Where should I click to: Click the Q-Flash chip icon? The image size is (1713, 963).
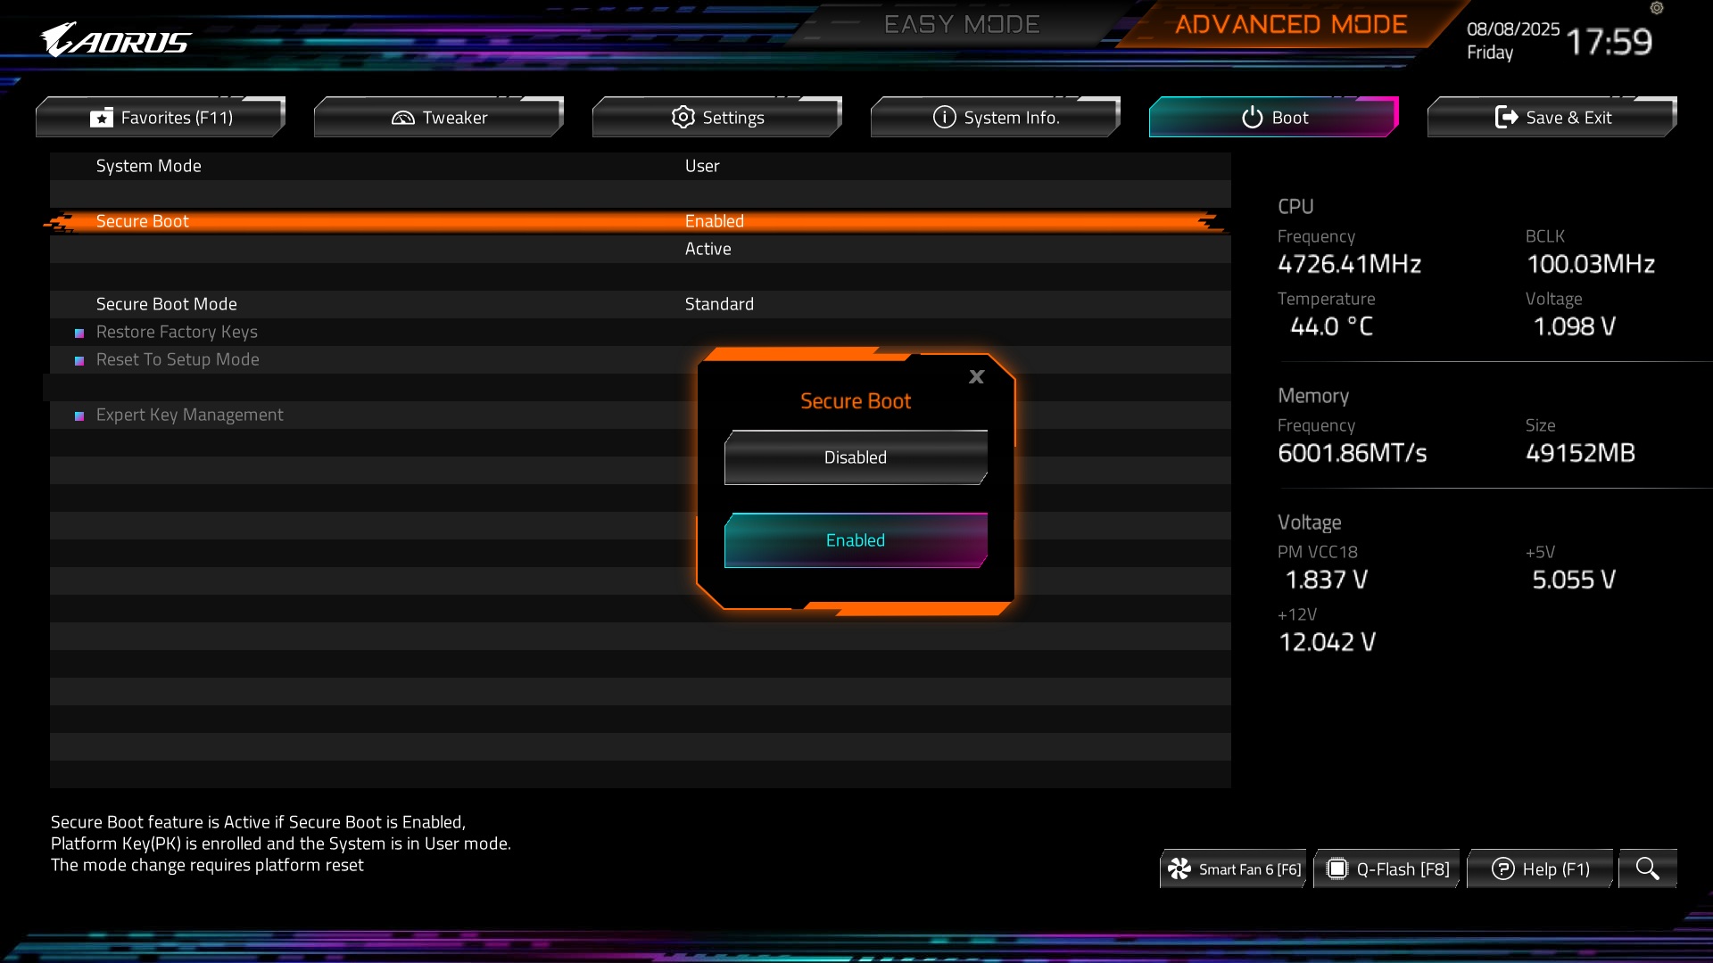point(1336,868)
